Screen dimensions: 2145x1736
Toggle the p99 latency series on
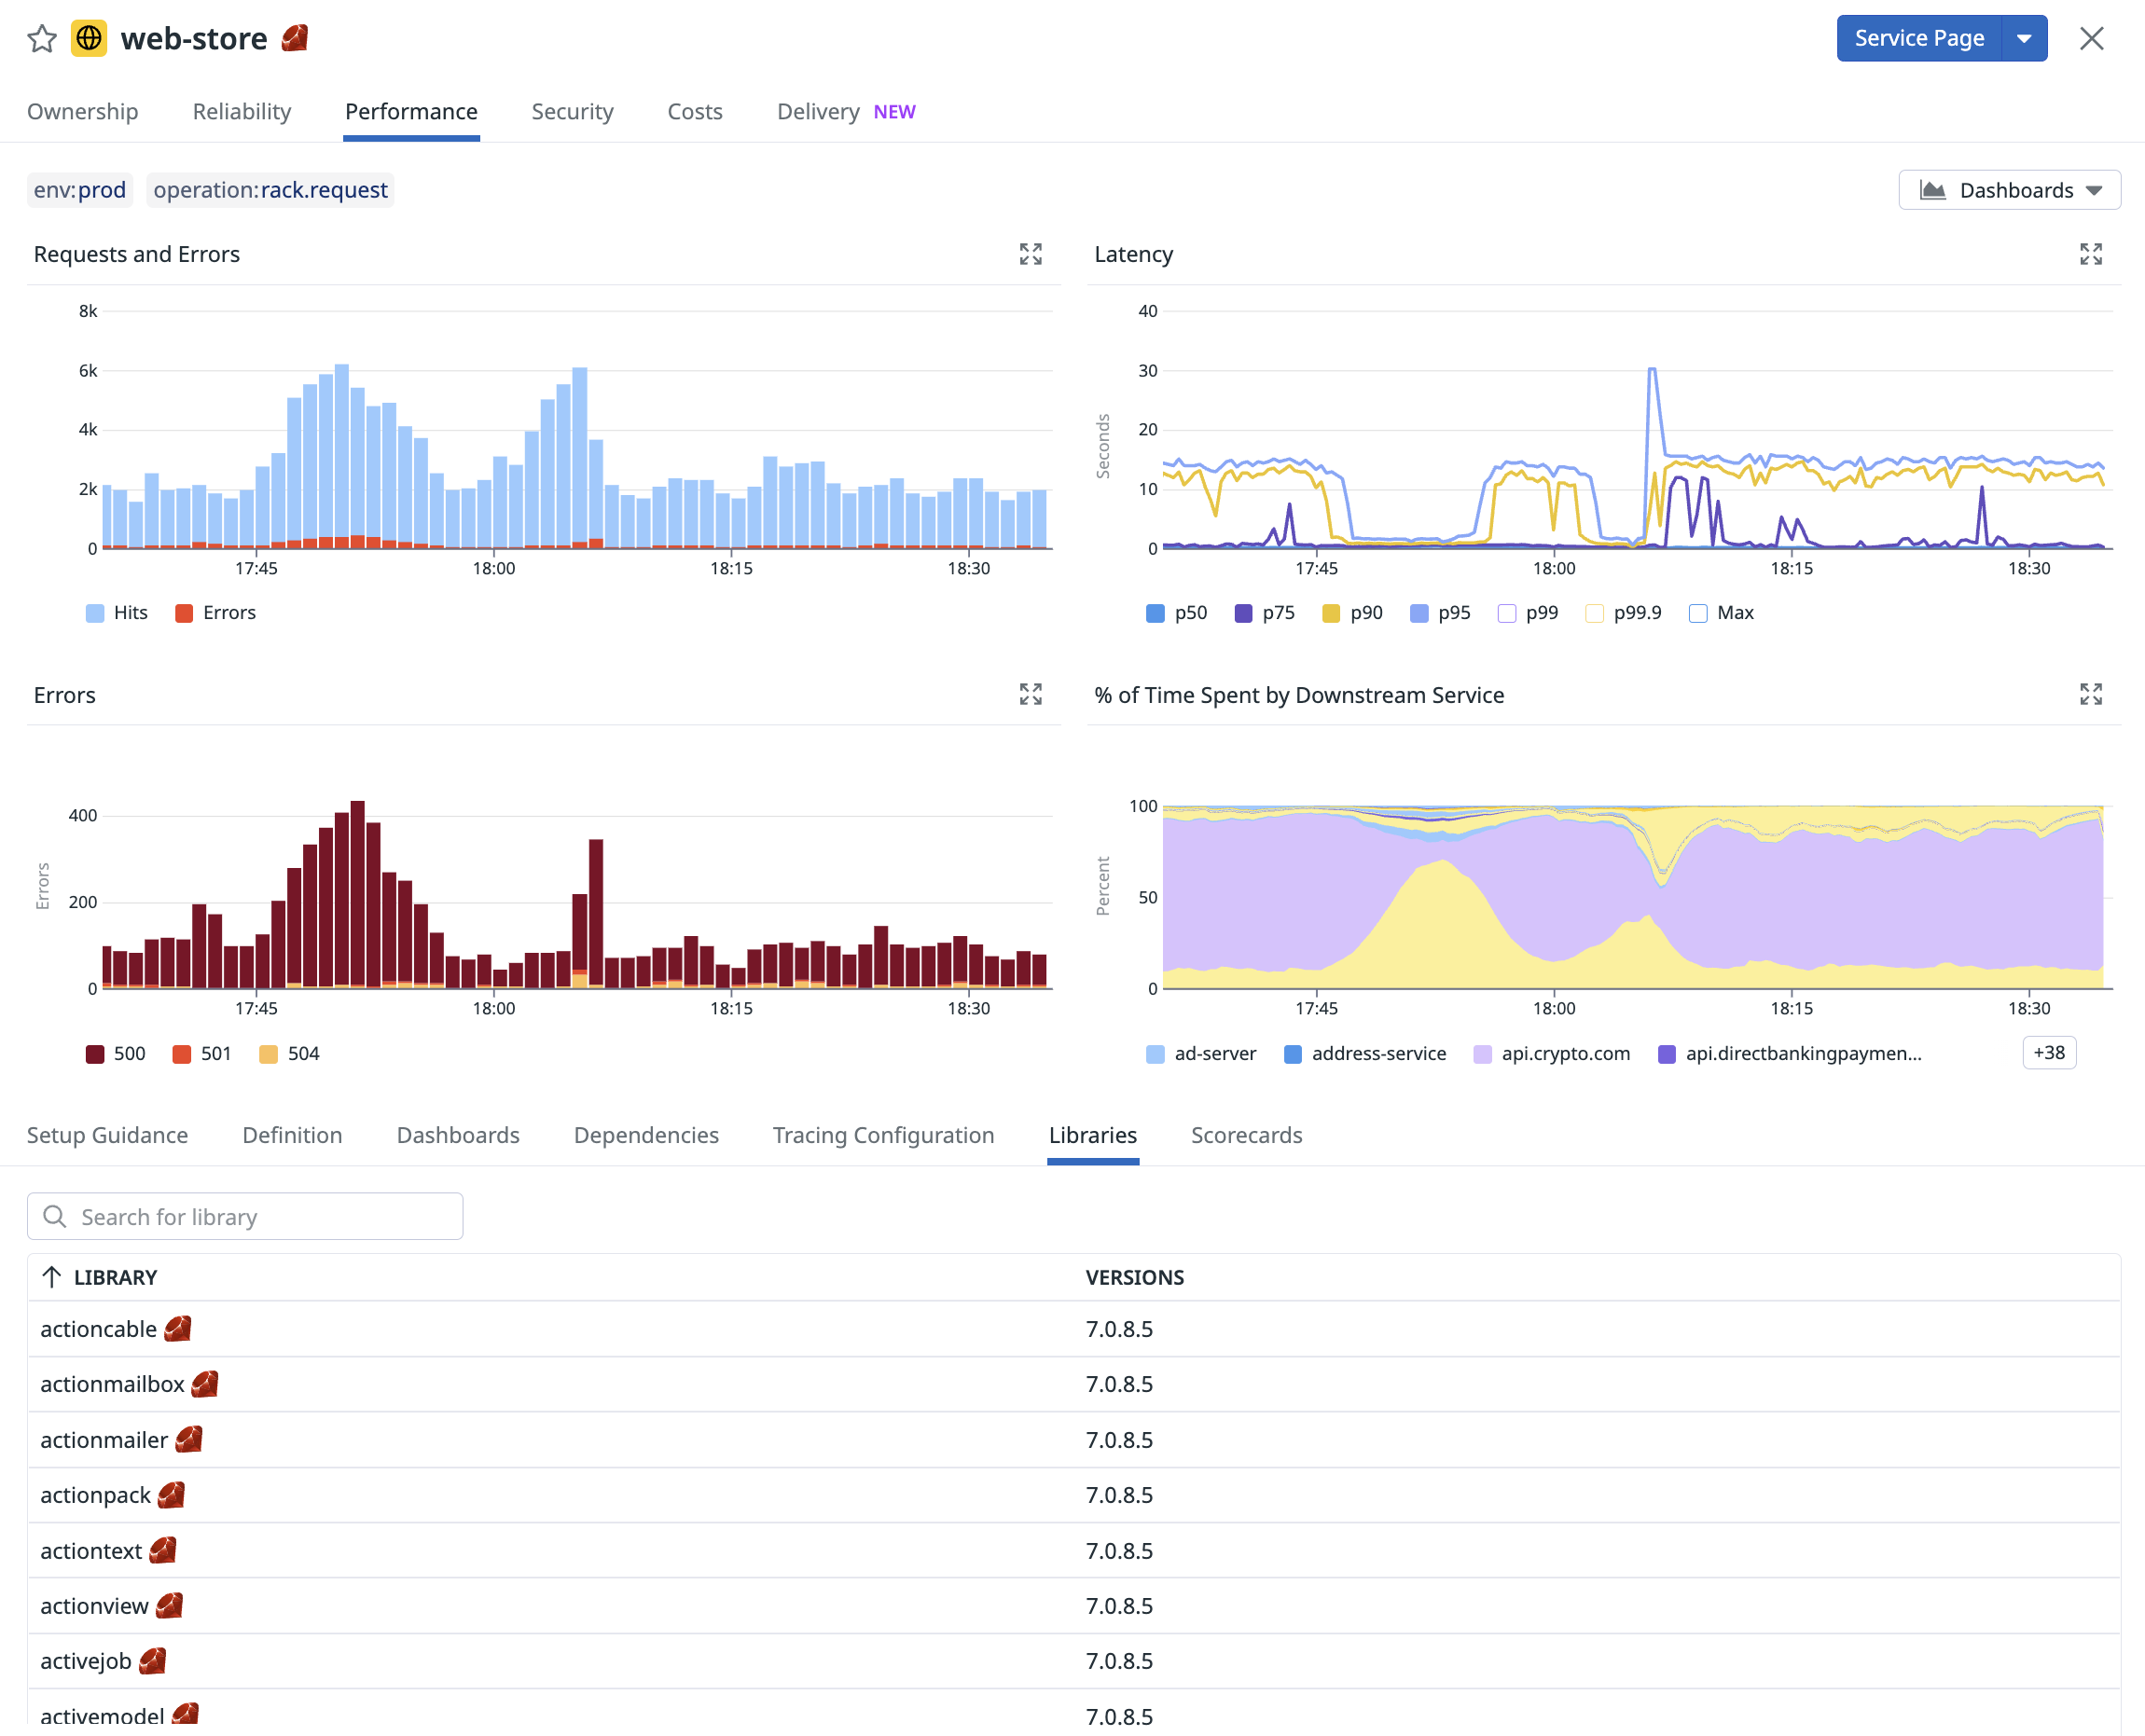(x=1507, y=613)
